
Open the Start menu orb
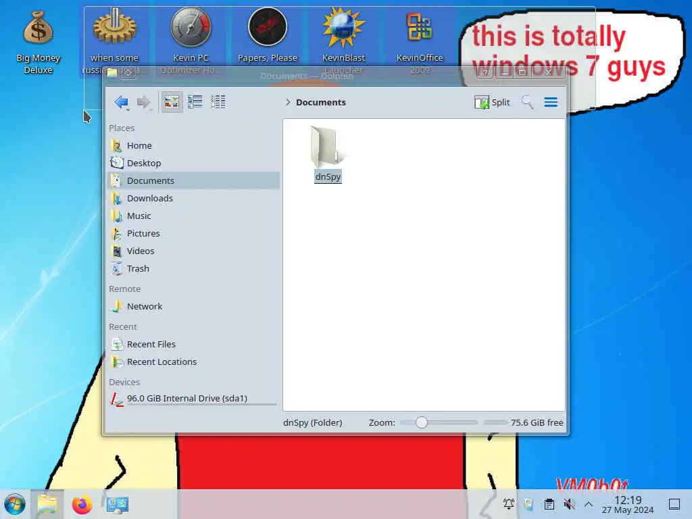click(x=15, y=504)
